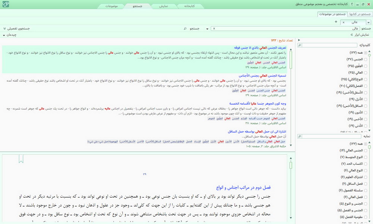Check the النوع المتوسط (۷) index filter
Image resolution: width=373 pixels, height=224 pixels.
point(366,157)
